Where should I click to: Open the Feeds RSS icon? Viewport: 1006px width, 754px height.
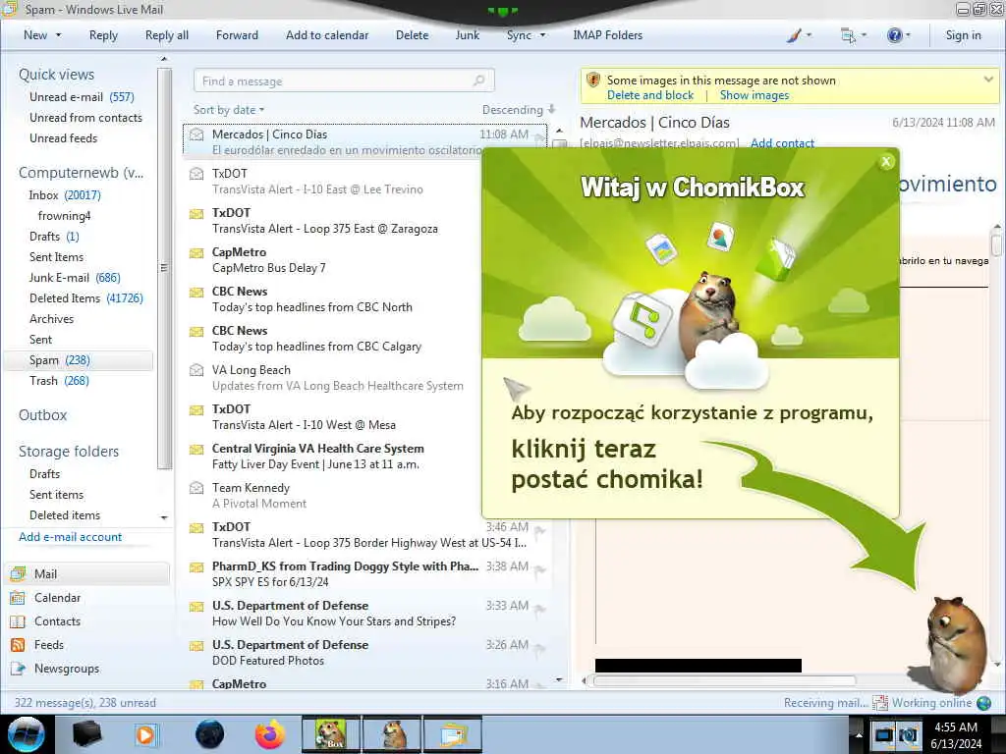pyautogui.click(x=18, y=645)
